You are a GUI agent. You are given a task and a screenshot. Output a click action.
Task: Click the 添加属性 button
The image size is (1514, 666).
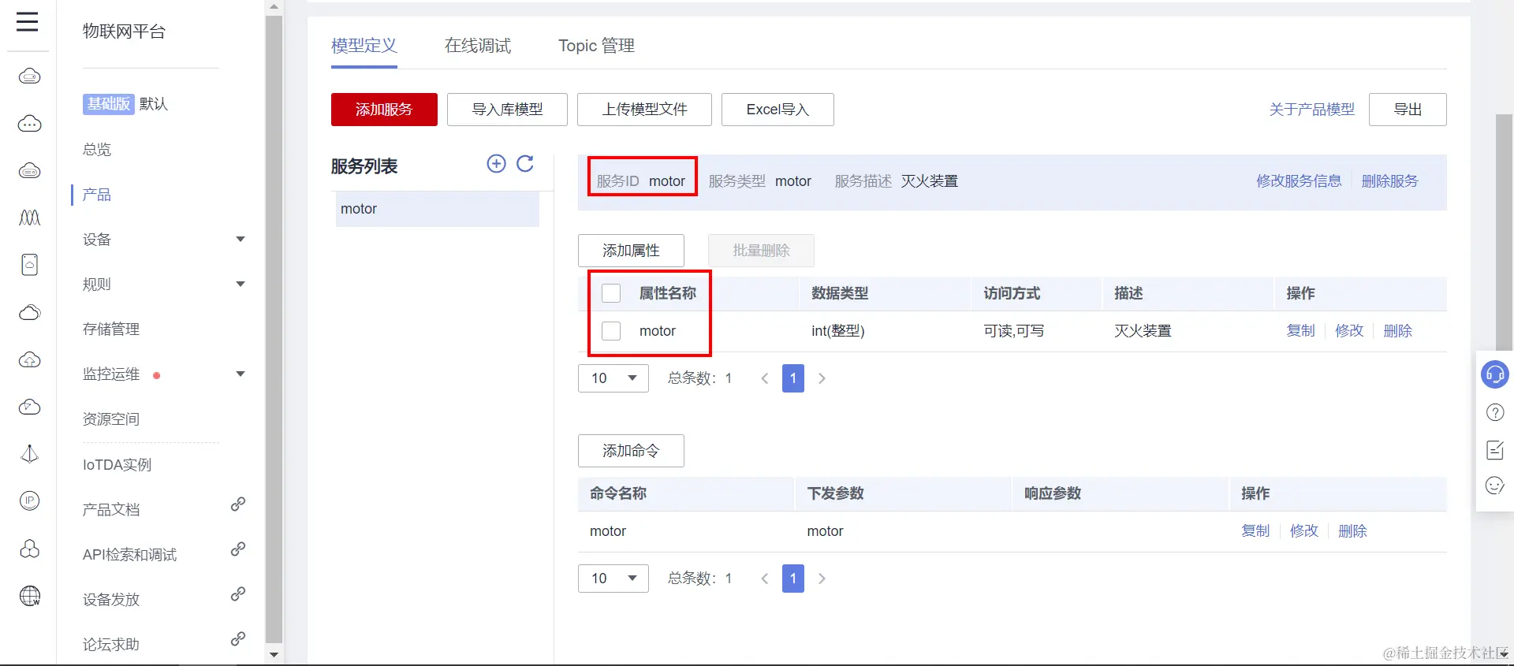coord(631,251)
